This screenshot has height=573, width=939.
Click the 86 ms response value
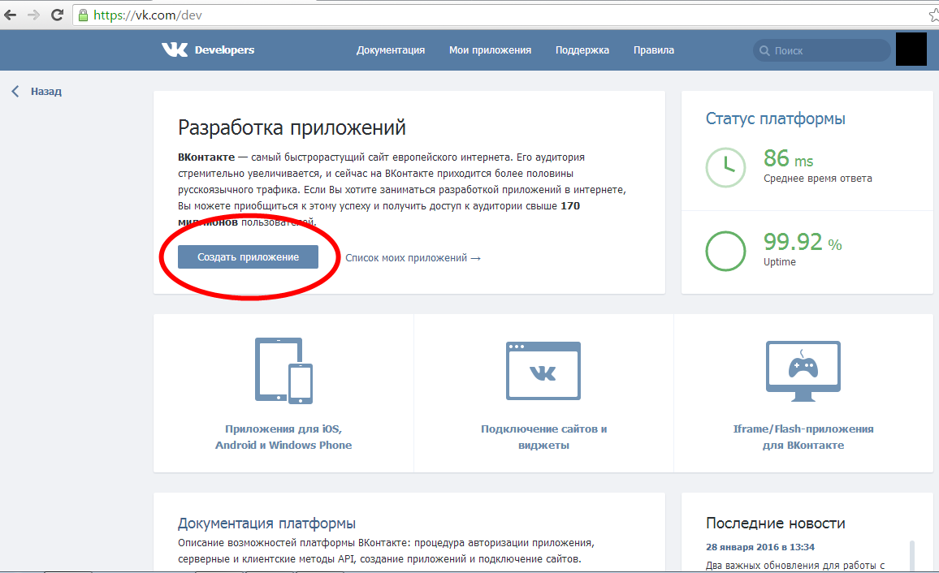point(788,158)
